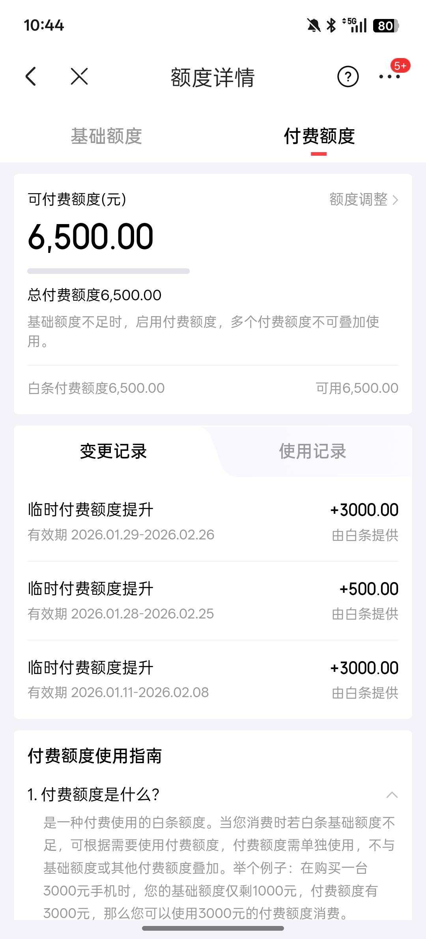Tap the muted notification bell icon
This screenshot has width=426, height=939.
(x=314, y=26)
